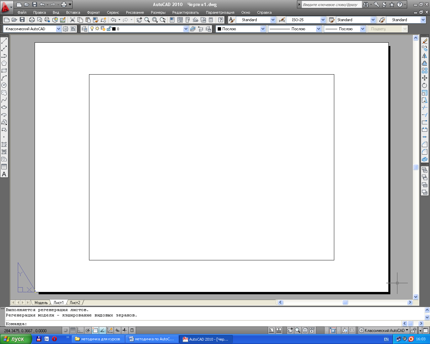Toggle Grid display in status bar
This screenshot has height=344, width=430.
tap(73, 331)
